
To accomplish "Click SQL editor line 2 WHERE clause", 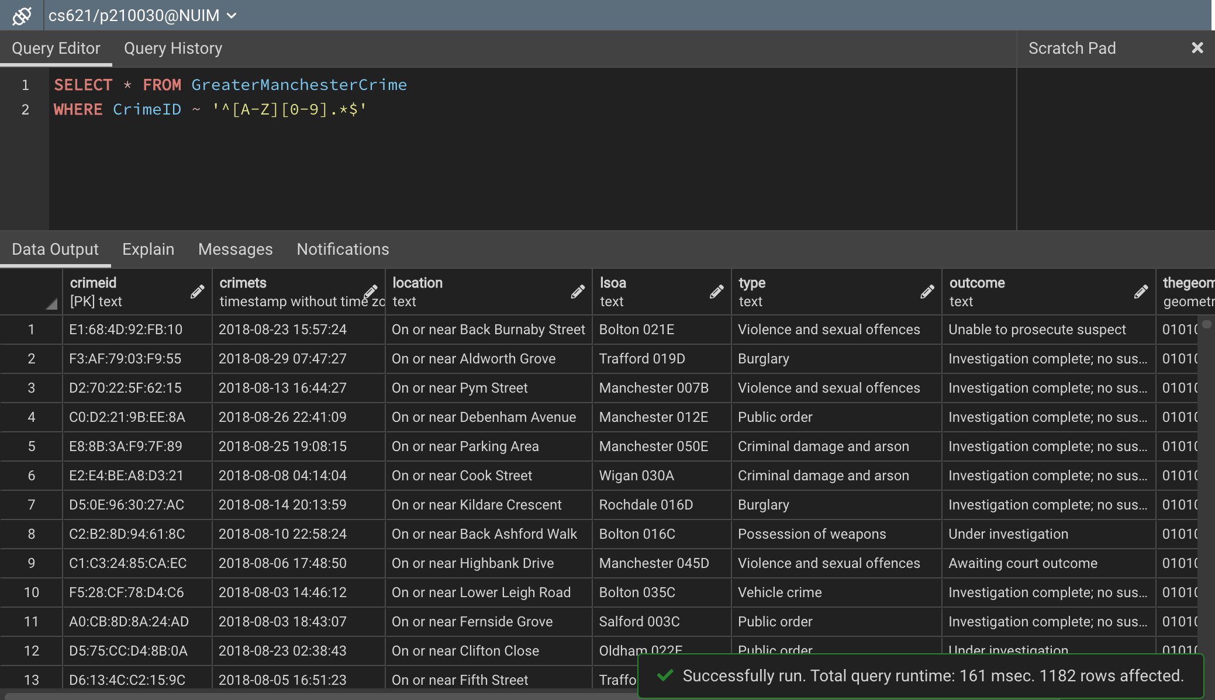I will point(210,110).
